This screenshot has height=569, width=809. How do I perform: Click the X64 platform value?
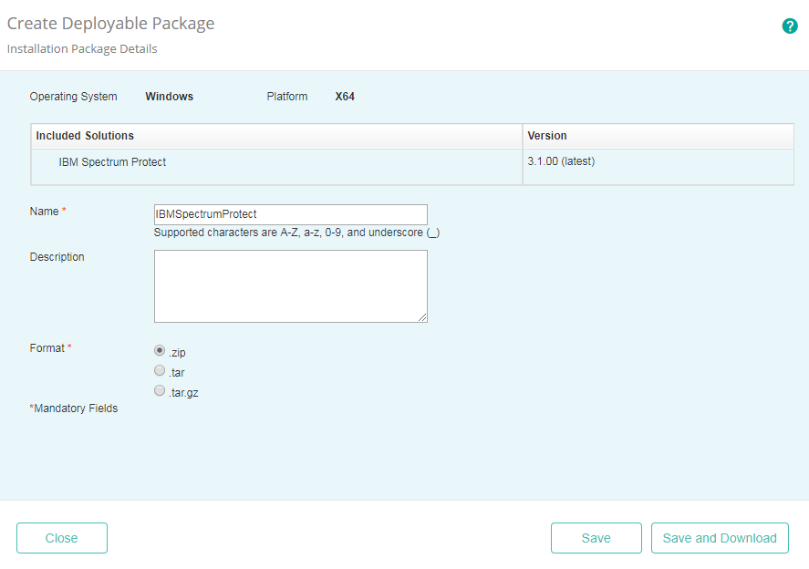tap(345, 96)
